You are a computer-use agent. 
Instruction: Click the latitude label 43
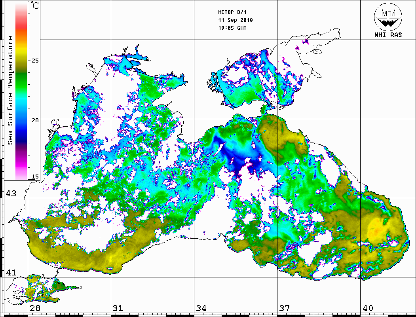[11, 194]
